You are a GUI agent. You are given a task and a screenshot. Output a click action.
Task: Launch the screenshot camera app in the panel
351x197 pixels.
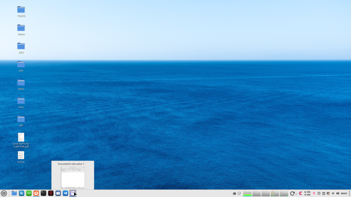point(58,193)
